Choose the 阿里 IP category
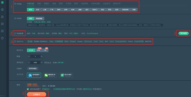Image resolution: width=191 pixels, height=97 pixels. pos(31,18)
